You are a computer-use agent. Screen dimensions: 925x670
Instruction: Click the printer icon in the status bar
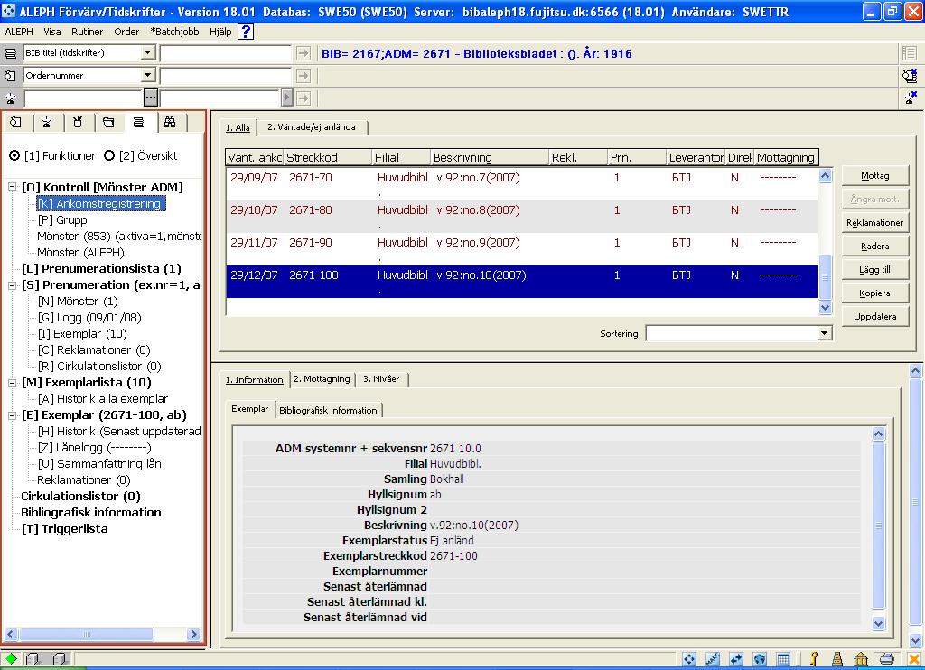click(x=886, y=659)
